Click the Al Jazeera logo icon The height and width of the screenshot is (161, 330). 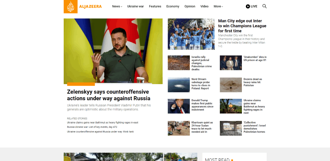coord(71,7)
